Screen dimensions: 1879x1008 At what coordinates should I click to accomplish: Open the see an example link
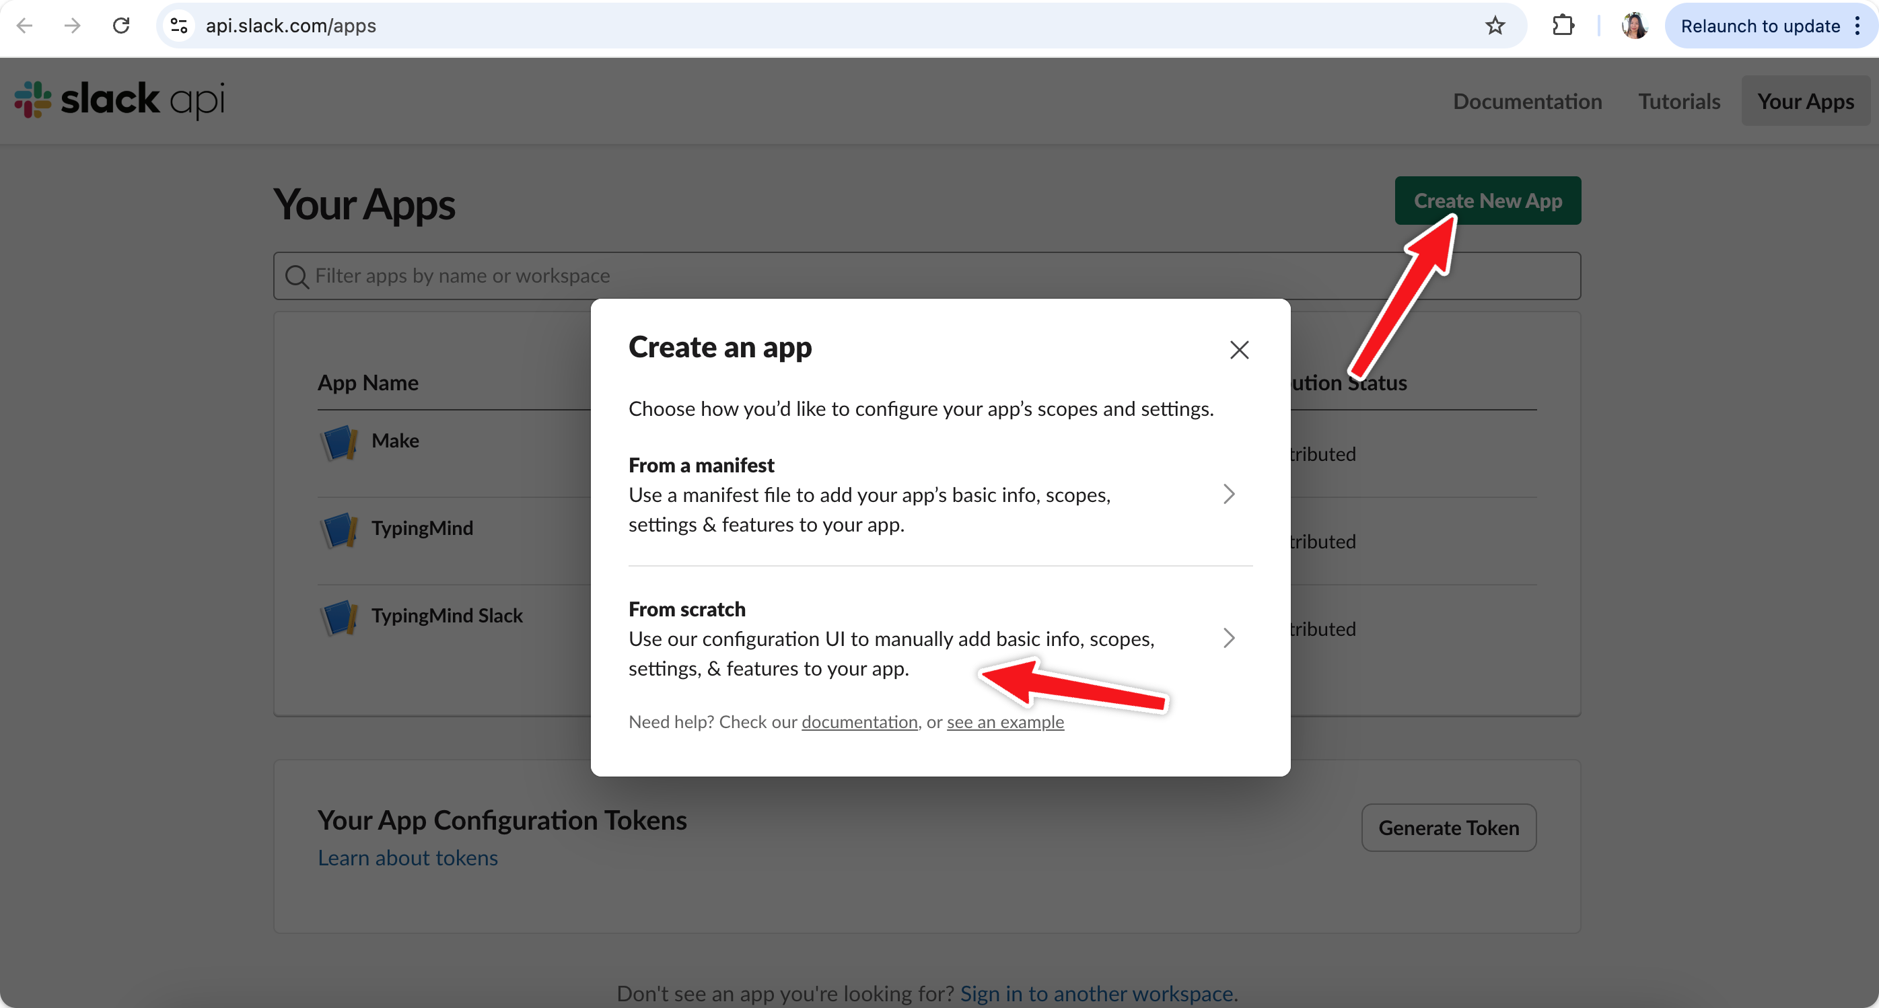click(x=1004, y=722)
